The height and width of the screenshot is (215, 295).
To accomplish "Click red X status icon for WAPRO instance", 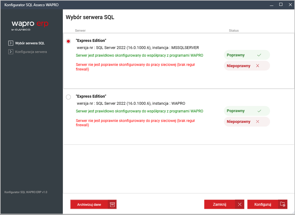I will pos(257,122).
